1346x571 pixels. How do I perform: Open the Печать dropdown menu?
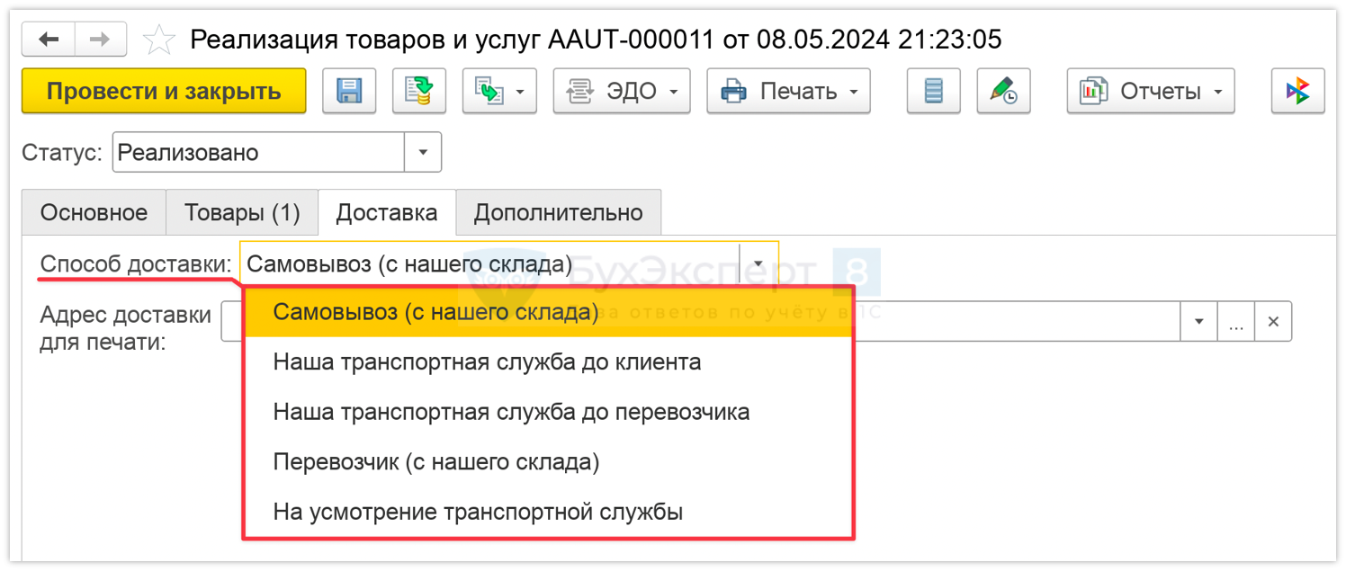click(788, 91)
